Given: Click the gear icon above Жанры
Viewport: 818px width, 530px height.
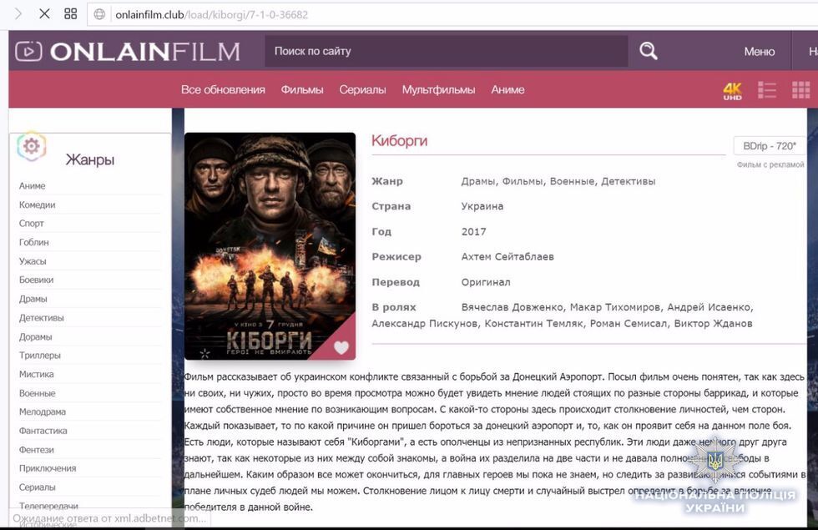Looking at the screenshot, I should (32, 146).
